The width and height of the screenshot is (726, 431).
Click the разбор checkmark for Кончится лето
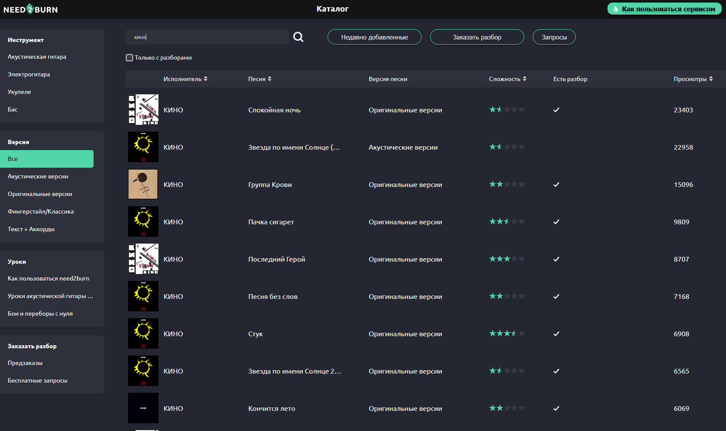(556, 408)
